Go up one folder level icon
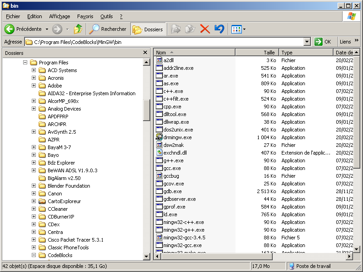 [x=78, y=29]
